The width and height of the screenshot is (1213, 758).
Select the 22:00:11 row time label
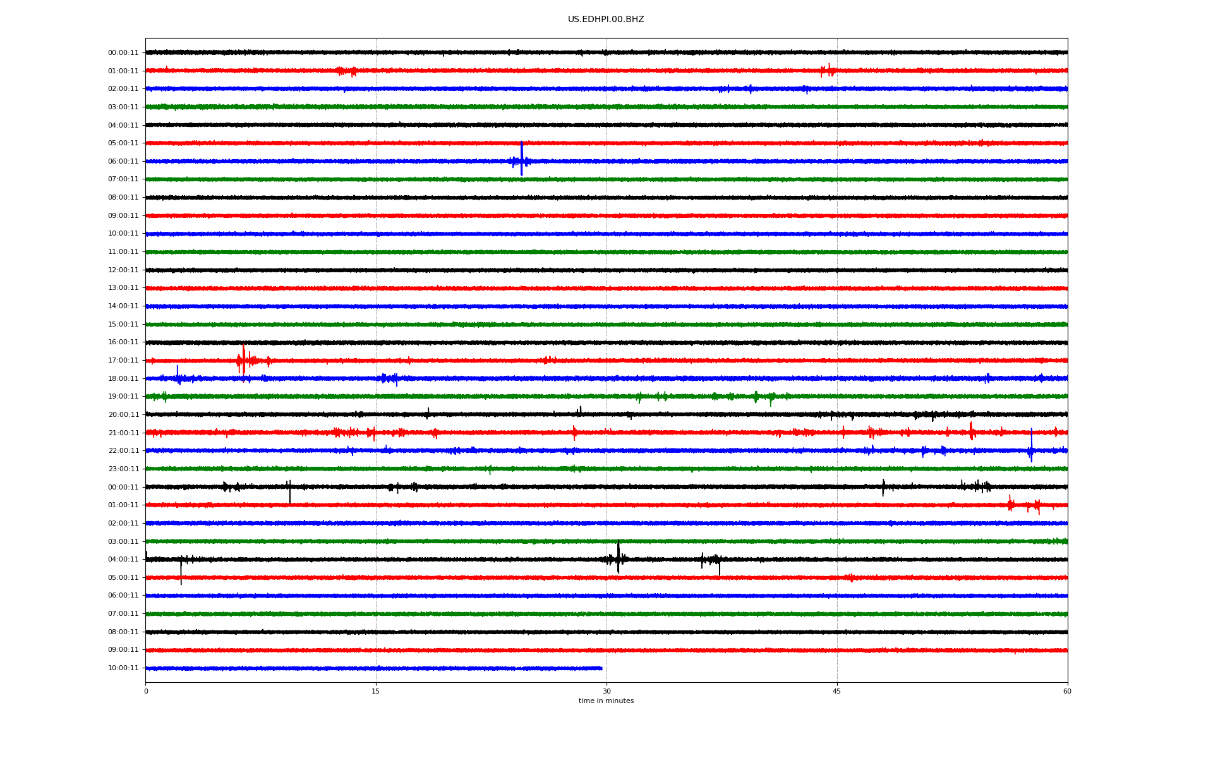point(123,451)
